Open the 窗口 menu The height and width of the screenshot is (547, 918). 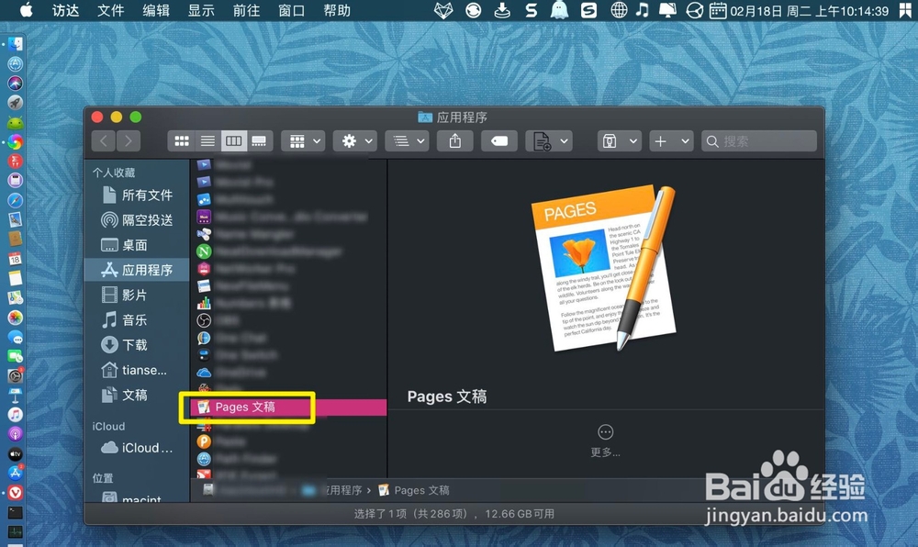point(291,10)
